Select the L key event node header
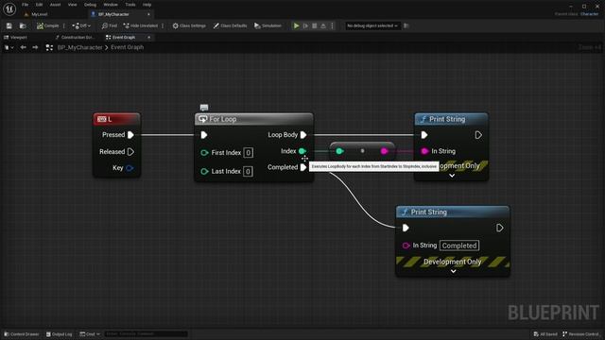 coord(116,119)
